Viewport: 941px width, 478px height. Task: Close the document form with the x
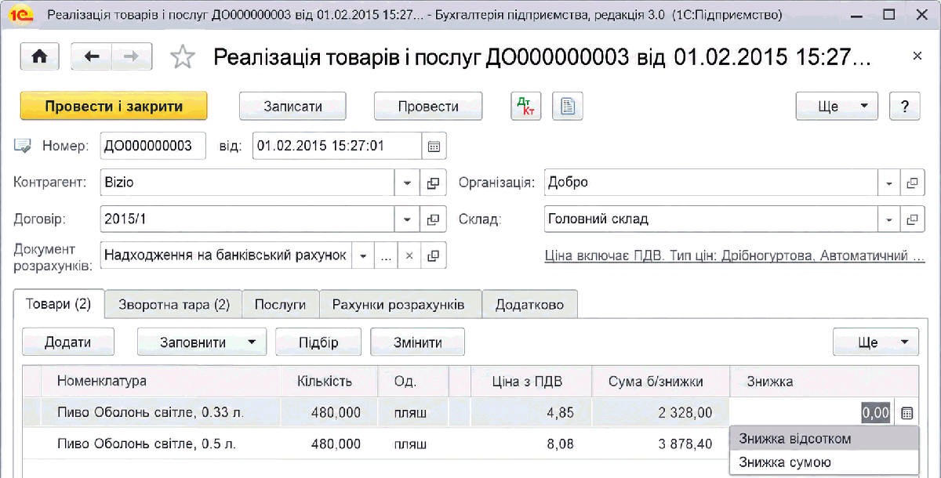(917, 56)
